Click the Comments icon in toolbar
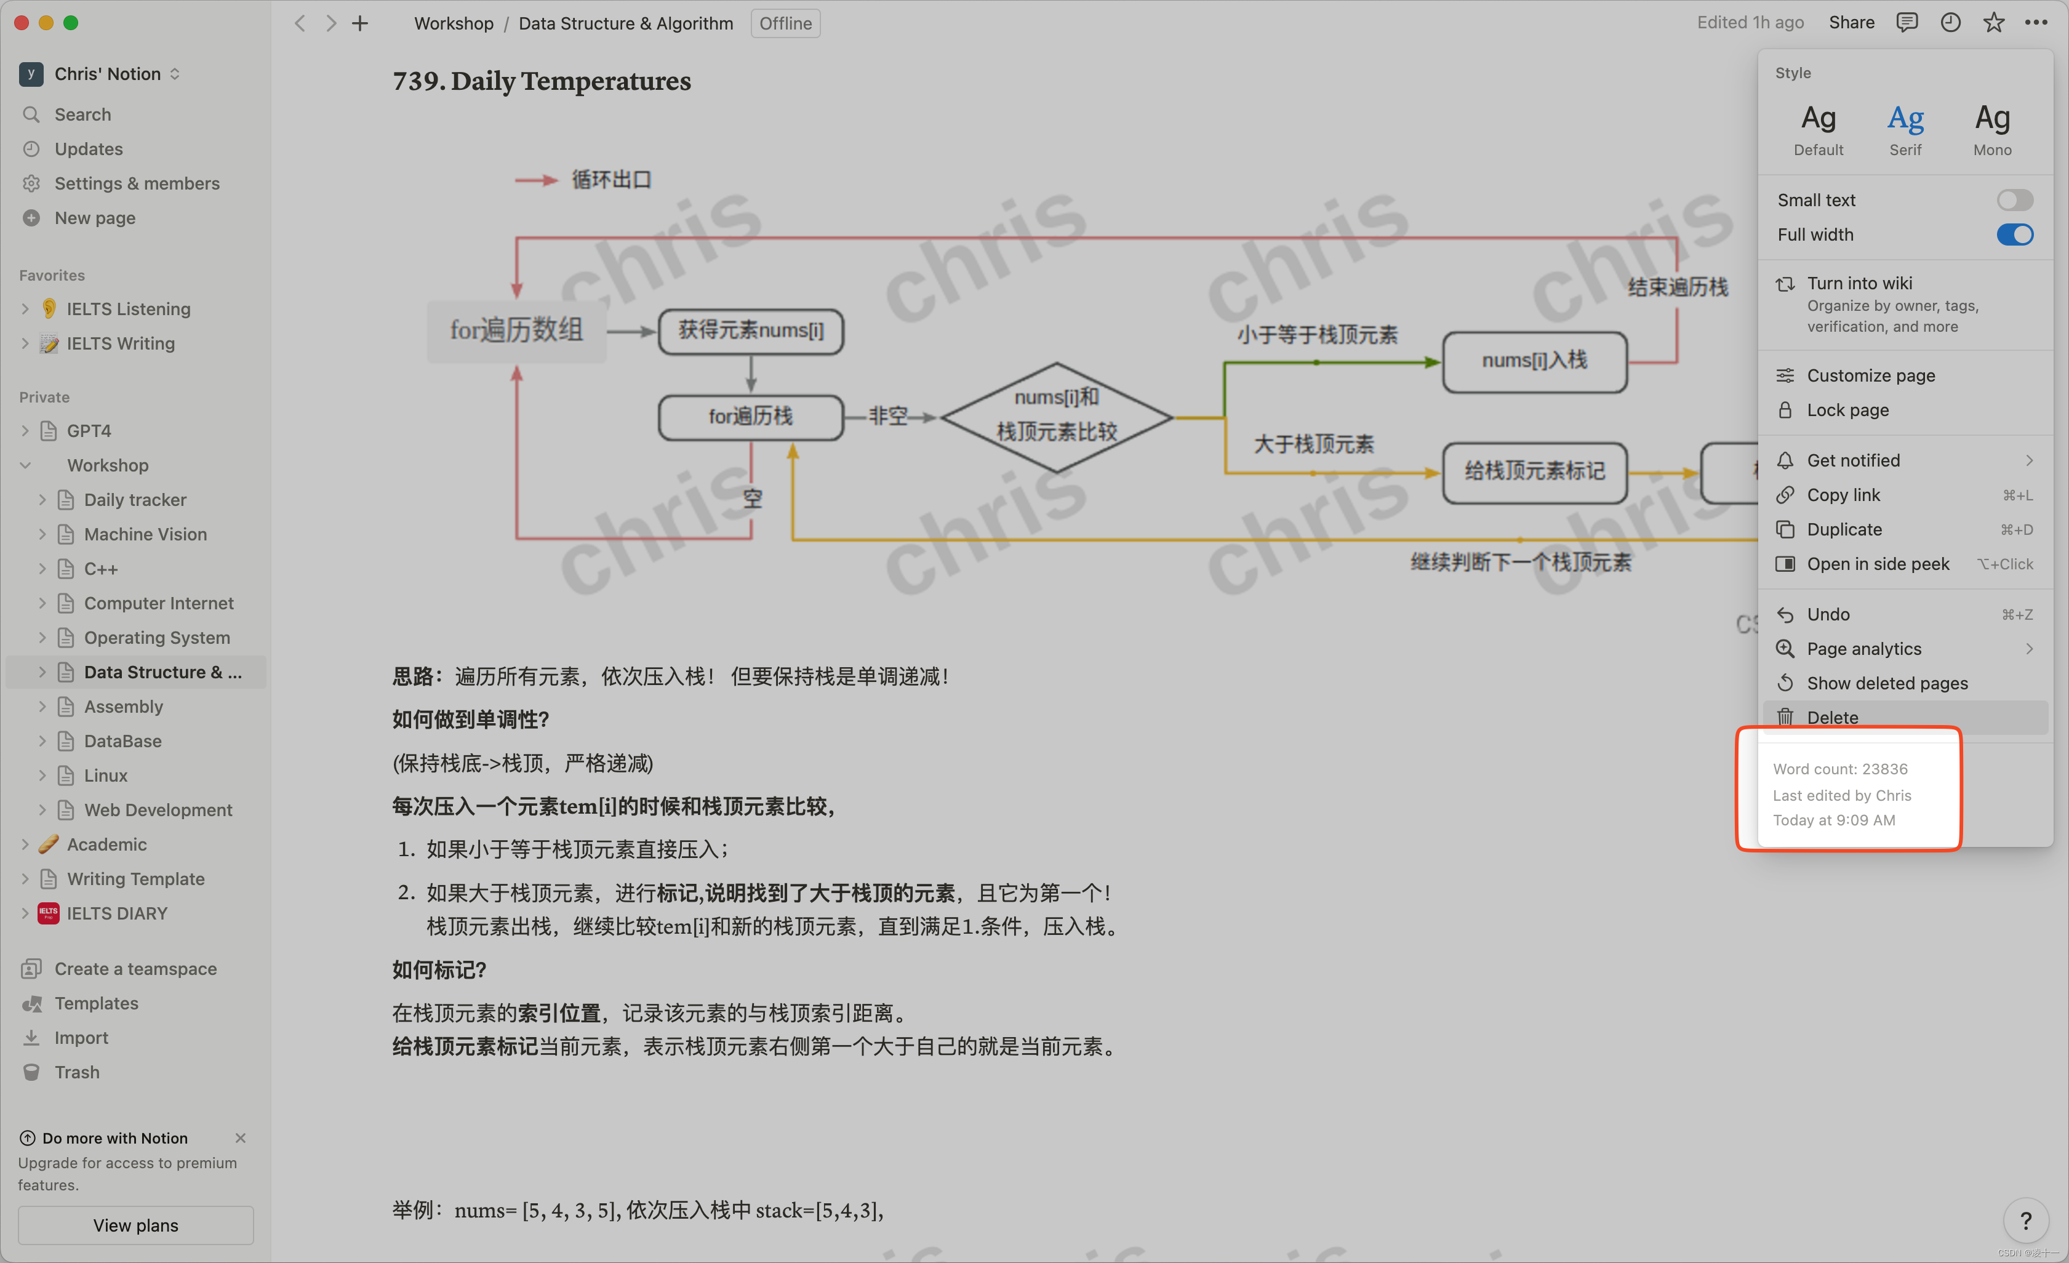This screenshot has height=1263, width=2069. coord(1908,23)
